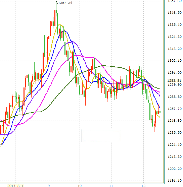Select the 1279.90 price axis label

tap(175, 85)
